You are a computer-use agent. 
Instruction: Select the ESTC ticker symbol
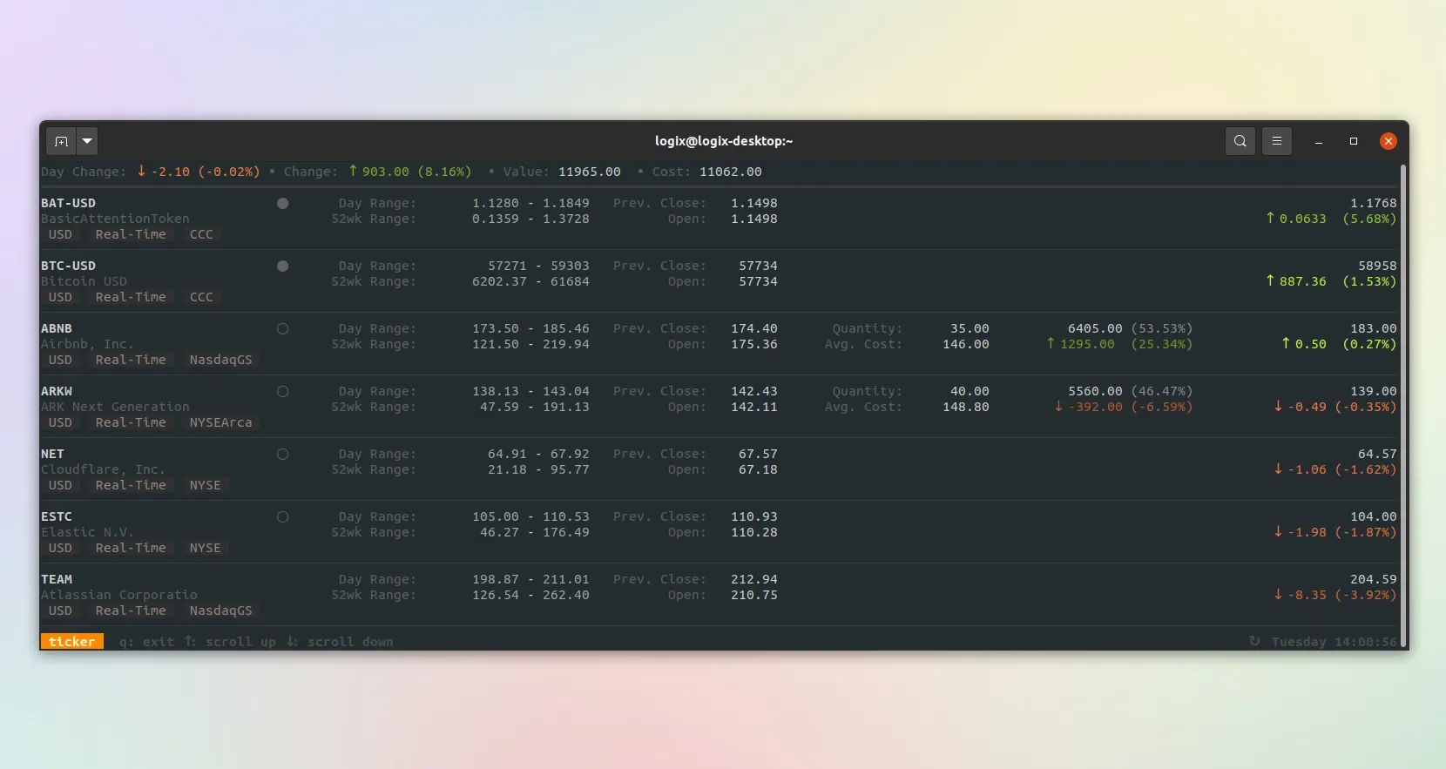[x=57, y=517]
